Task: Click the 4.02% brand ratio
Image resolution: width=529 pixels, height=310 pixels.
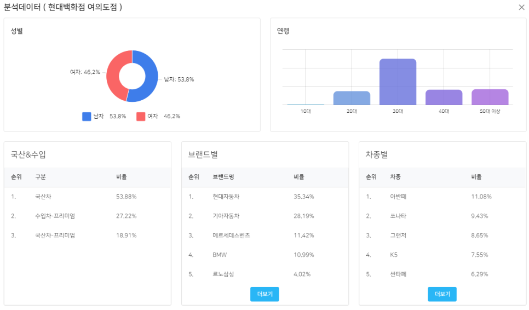Action: tap(302, 274)
